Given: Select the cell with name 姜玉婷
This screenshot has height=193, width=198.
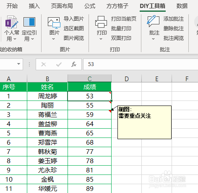Looking at the screenshot, I should click(x=47, y=161).
